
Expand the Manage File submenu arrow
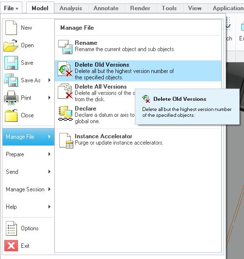pyautogui.click(x=49, y=137)
